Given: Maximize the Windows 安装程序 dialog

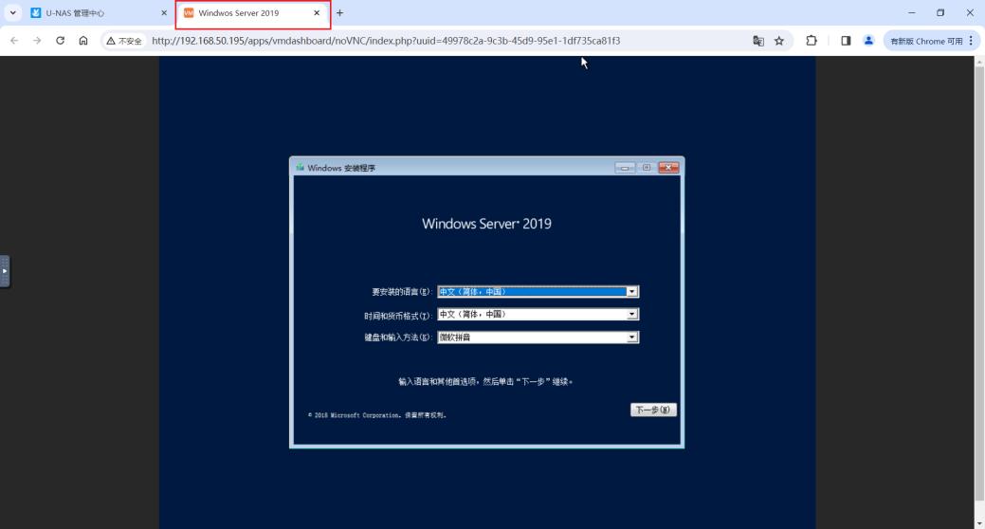Looking at the screenshot, I should (647, 168).
